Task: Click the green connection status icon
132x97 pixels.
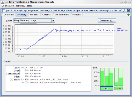Action: pyautogui.click(x=128, y=15)
